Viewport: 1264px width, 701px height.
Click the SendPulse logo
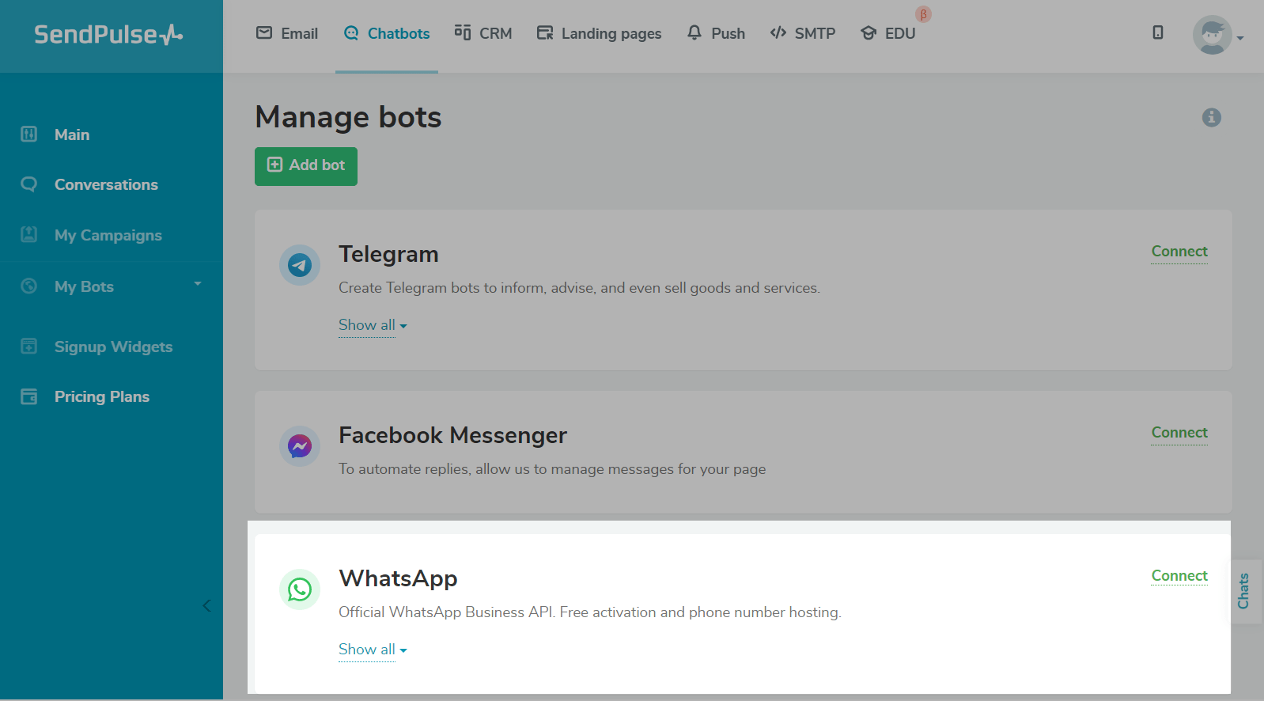(x=108, y=35)
